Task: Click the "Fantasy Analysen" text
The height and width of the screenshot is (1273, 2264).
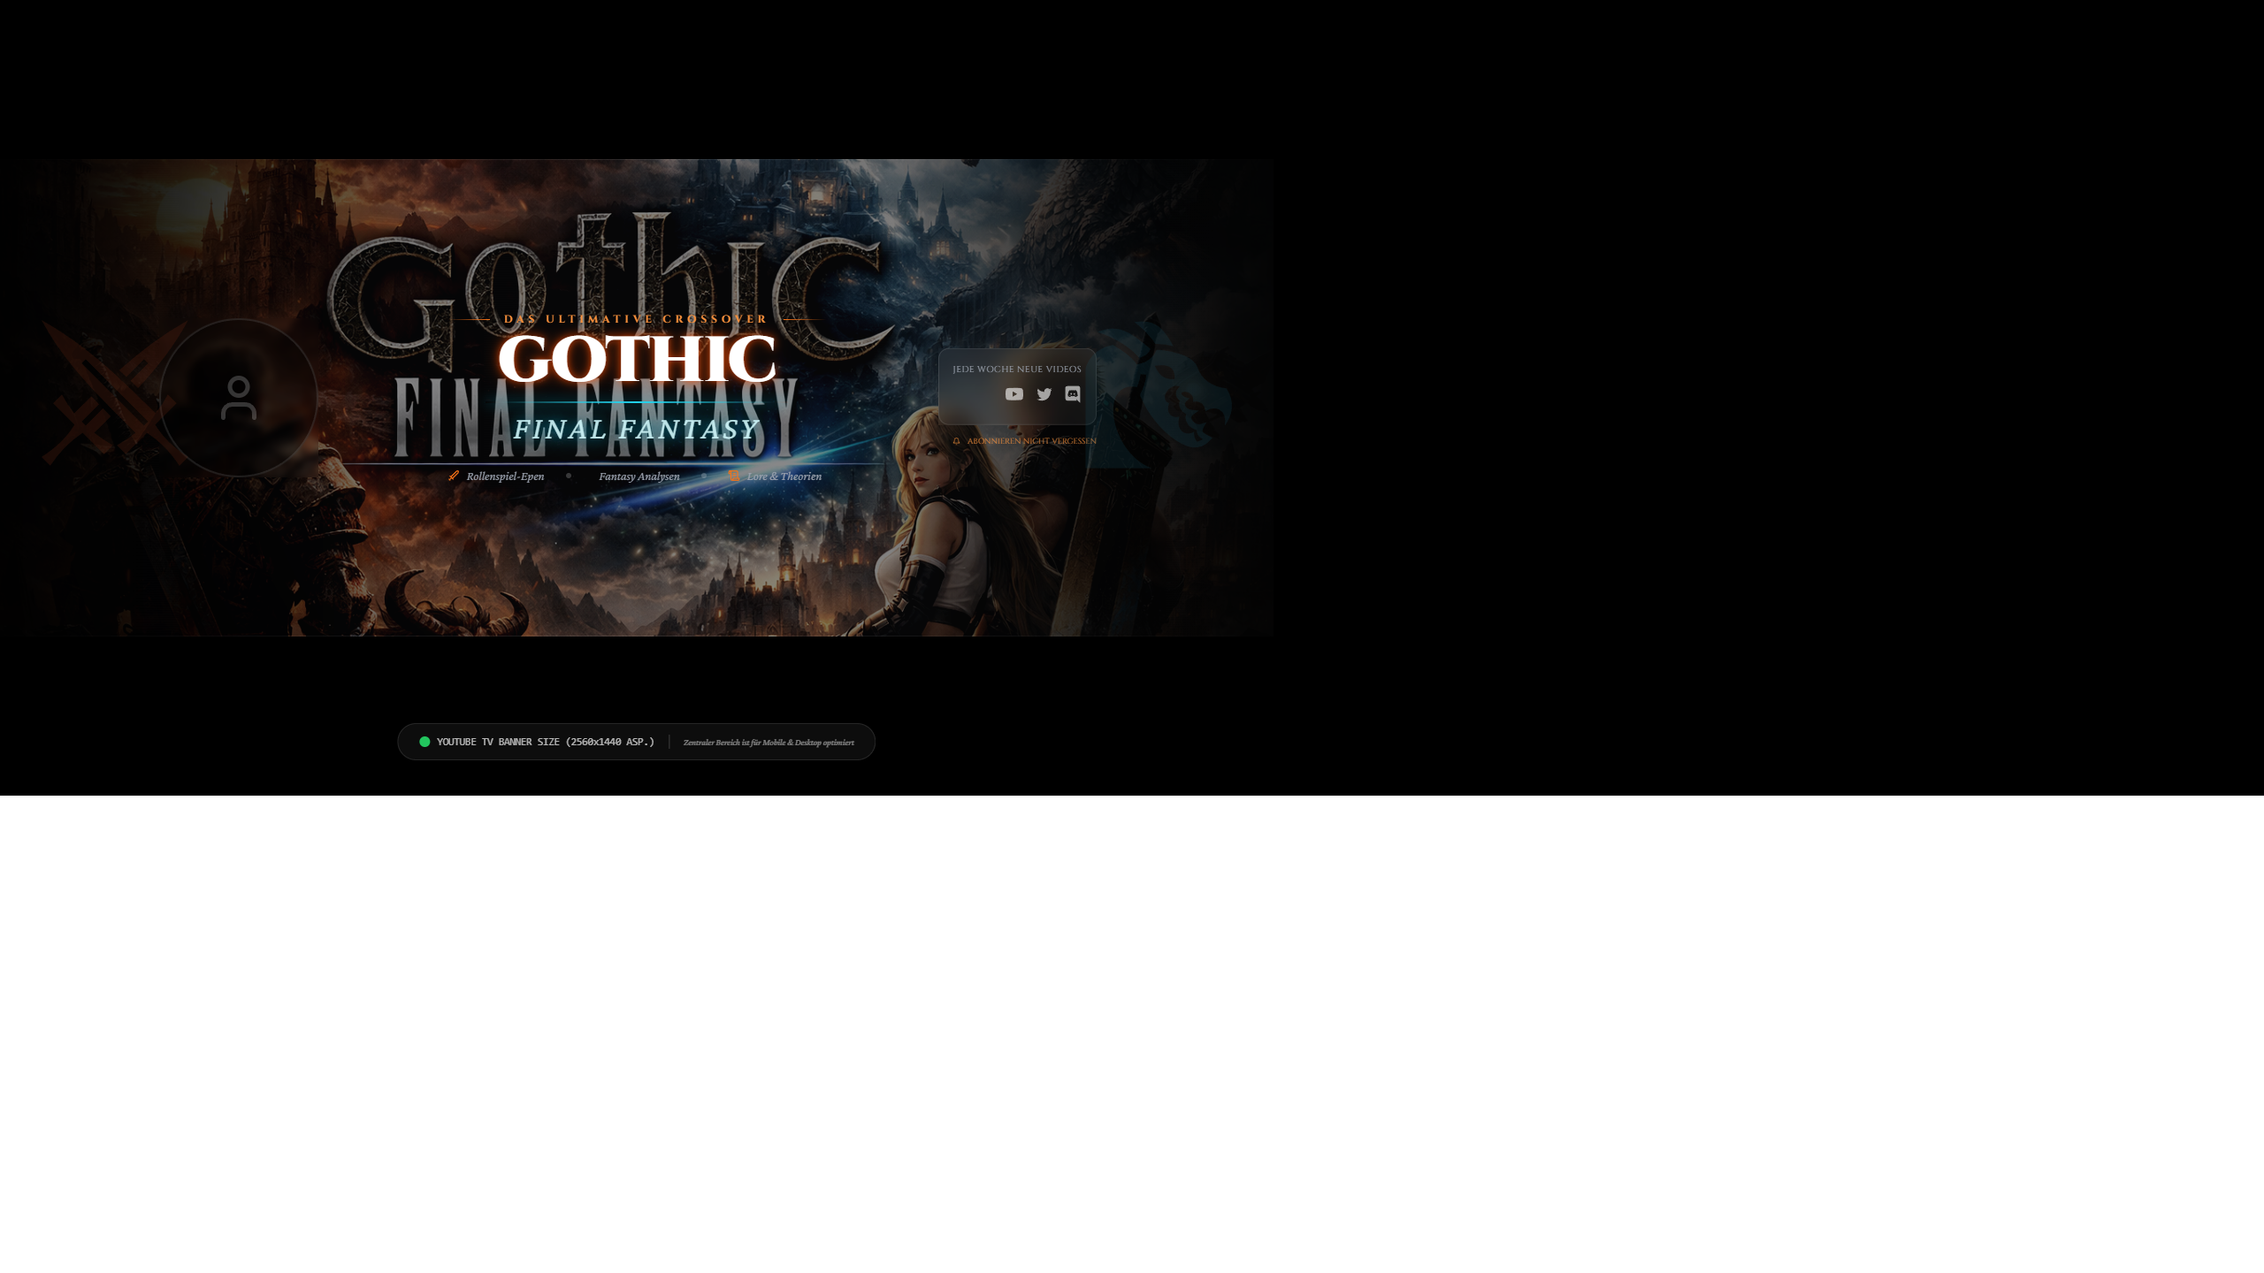Action: pos(639,476)
